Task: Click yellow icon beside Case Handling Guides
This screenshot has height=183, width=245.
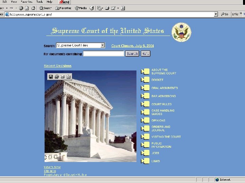Action: (x=145, y=112)
